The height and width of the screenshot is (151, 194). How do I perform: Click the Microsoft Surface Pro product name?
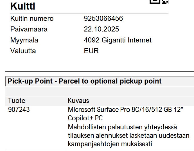(125, 110)
